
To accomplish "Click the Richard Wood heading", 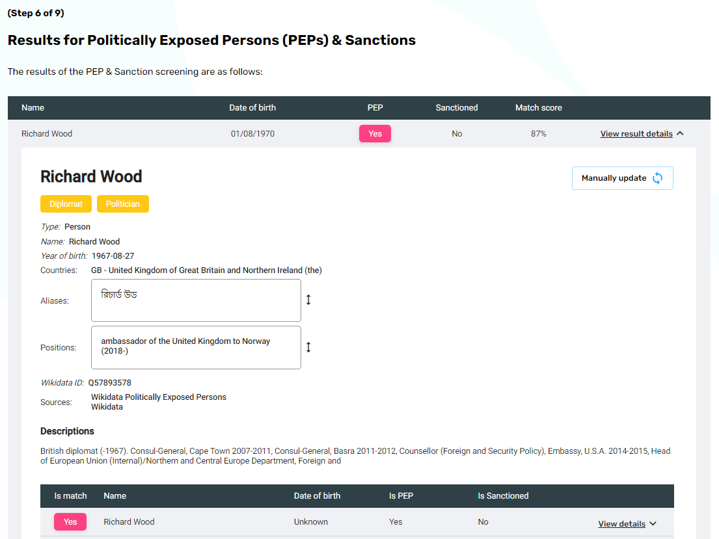I will tap(91, 177).
